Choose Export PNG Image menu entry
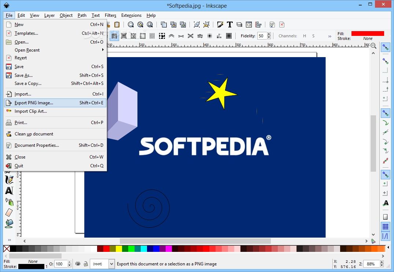This screenshot has width=394, height=272. point(55,103)
